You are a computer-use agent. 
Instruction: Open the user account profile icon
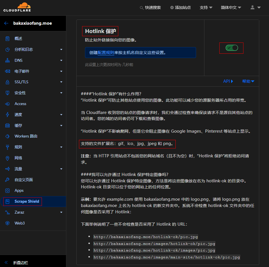point(253,7)
